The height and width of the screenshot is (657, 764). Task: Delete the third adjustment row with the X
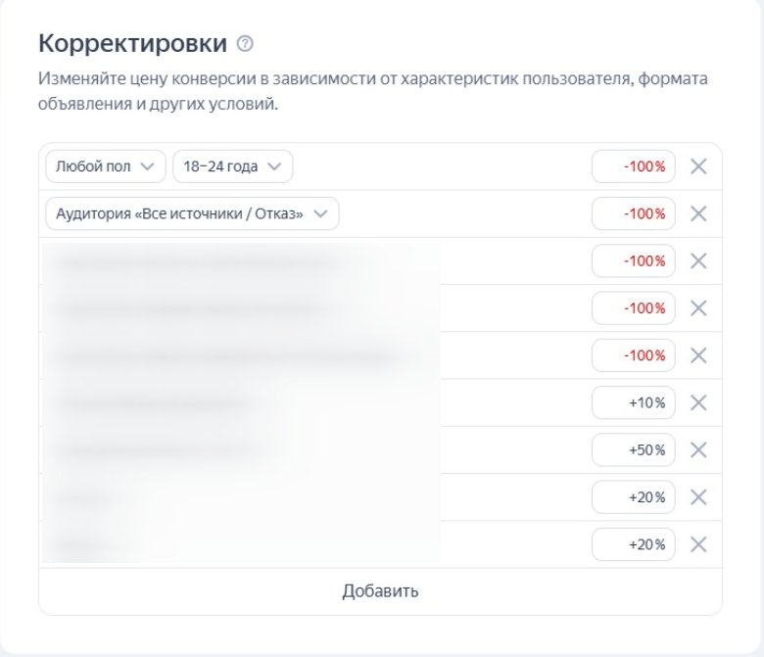coord(698,260)
